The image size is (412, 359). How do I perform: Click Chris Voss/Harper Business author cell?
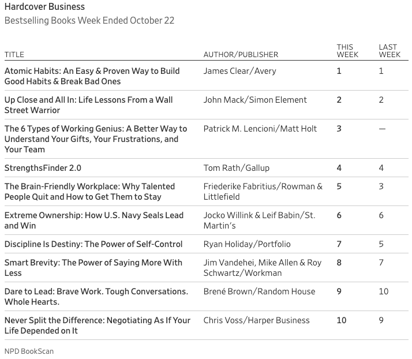pyautogui.click(x=256, y=320)
